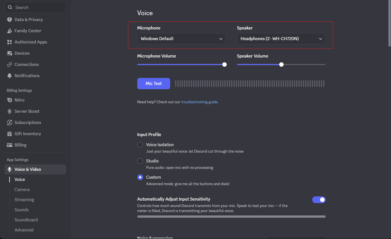The height and width of the screenshot is (239, 391).
Task: Click the Voice & Video microphone icon
Action: pos(10,169)
